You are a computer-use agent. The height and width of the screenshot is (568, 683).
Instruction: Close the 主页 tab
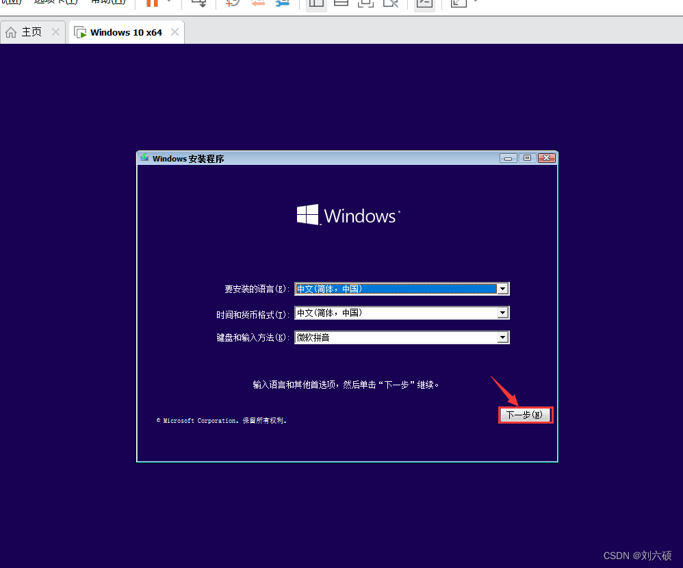point(55,31)
